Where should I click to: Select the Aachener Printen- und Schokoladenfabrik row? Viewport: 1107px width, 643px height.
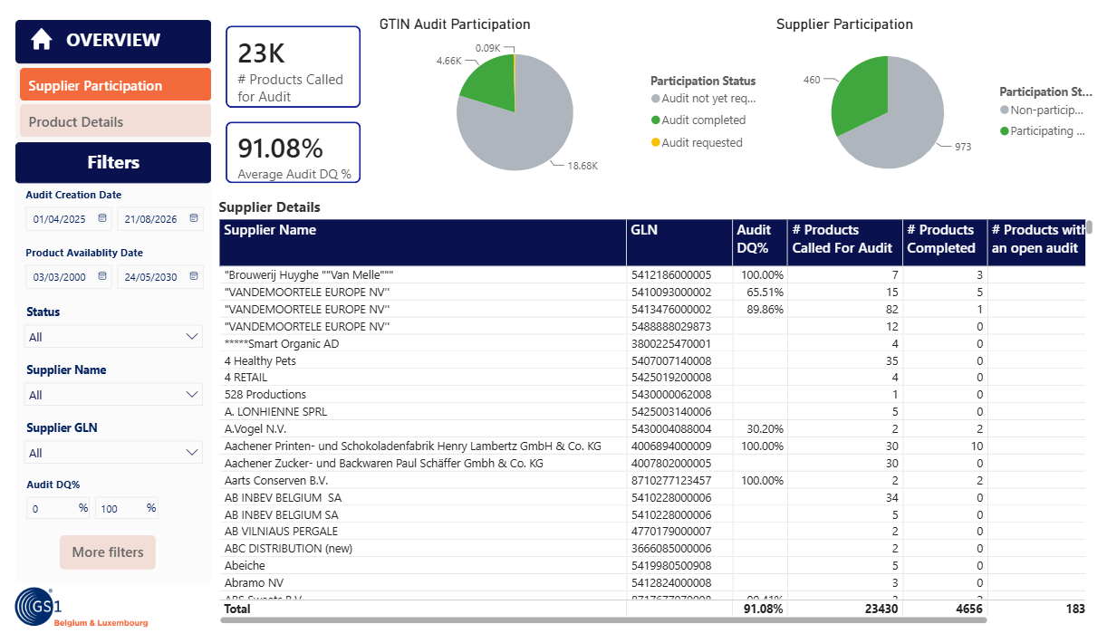point(652,446)
